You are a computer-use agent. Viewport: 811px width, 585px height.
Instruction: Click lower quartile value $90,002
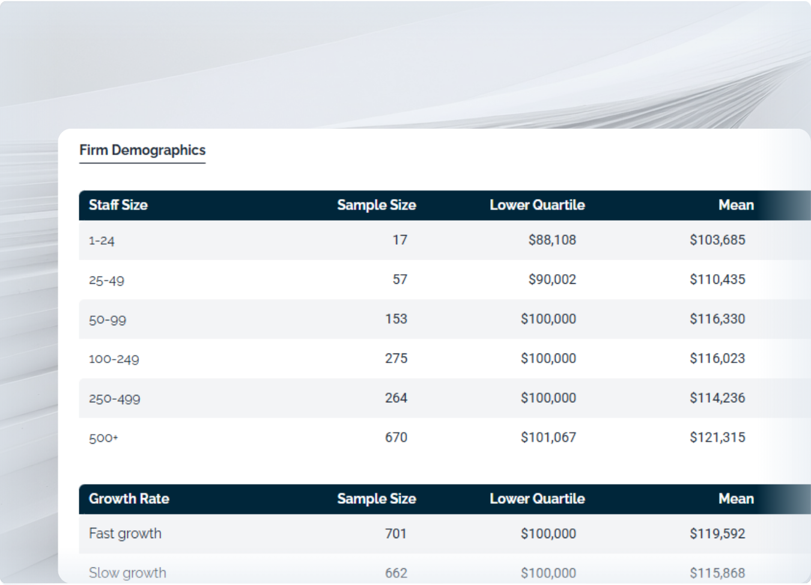pyautogui.click(x=552, y=280)
